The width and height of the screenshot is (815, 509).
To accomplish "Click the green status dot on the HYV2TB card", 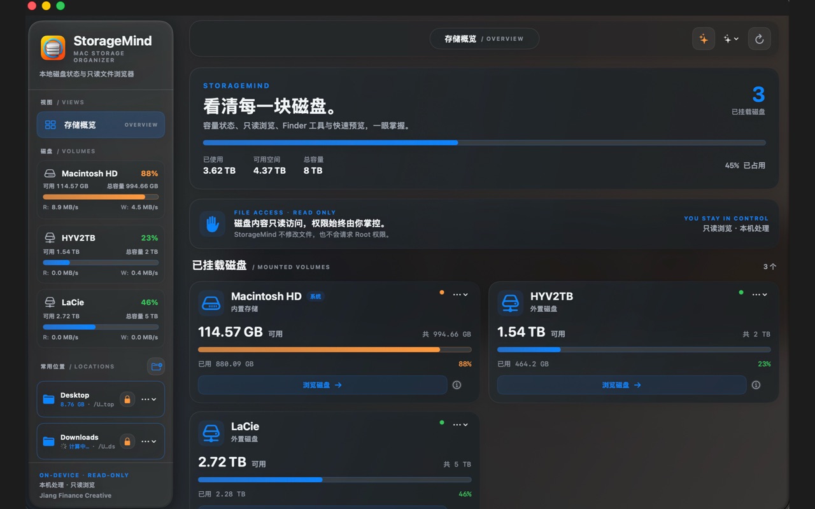I will (x=741, y=293).
